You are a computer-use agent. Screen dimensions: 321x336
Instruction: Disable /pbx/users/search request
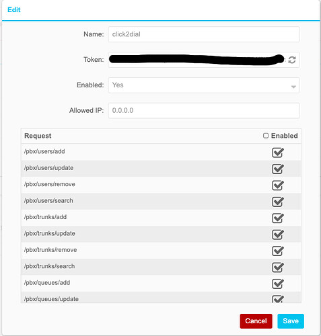278,202
